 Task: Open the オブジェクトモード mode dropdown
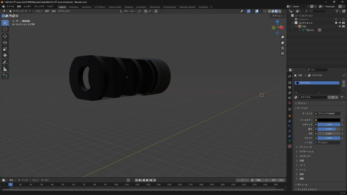(21, 11)
